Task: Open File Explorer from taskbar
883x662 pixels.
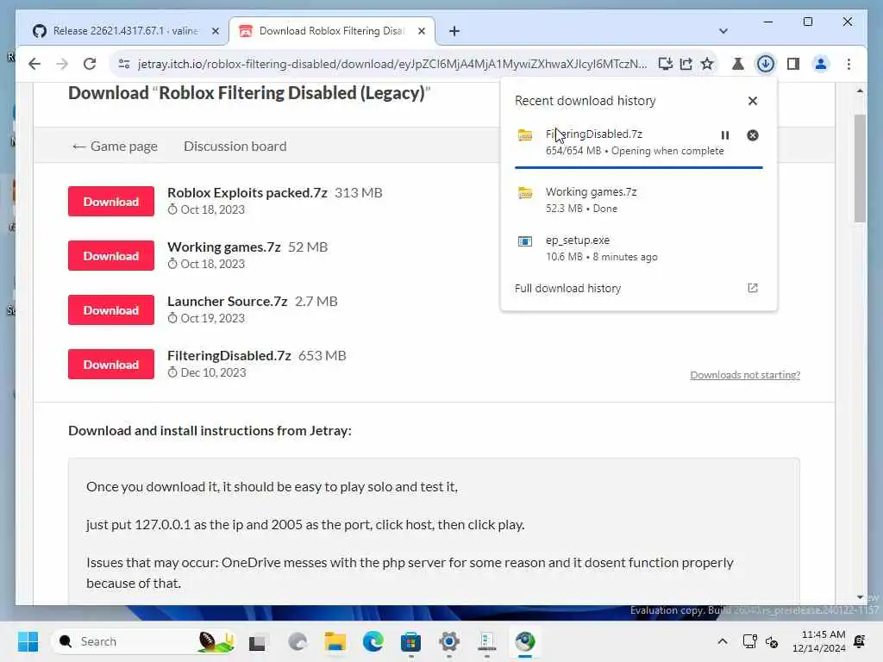Action: [335, 641]
